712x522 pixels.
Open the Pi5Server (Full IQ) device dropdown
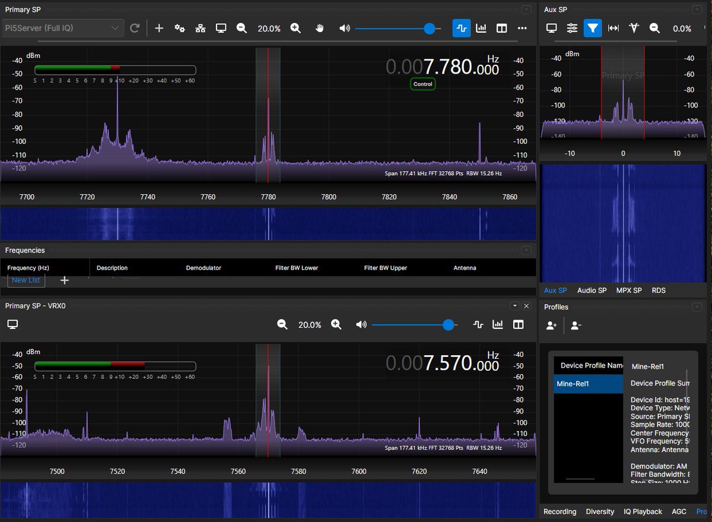(62, 28)
